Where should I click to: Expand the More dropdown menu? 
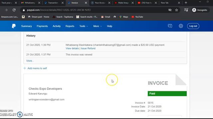click(x=98, y=26)
